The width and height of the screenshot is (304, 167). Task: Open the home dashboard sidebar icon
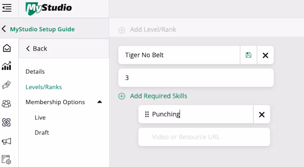[x=7, y=48]
